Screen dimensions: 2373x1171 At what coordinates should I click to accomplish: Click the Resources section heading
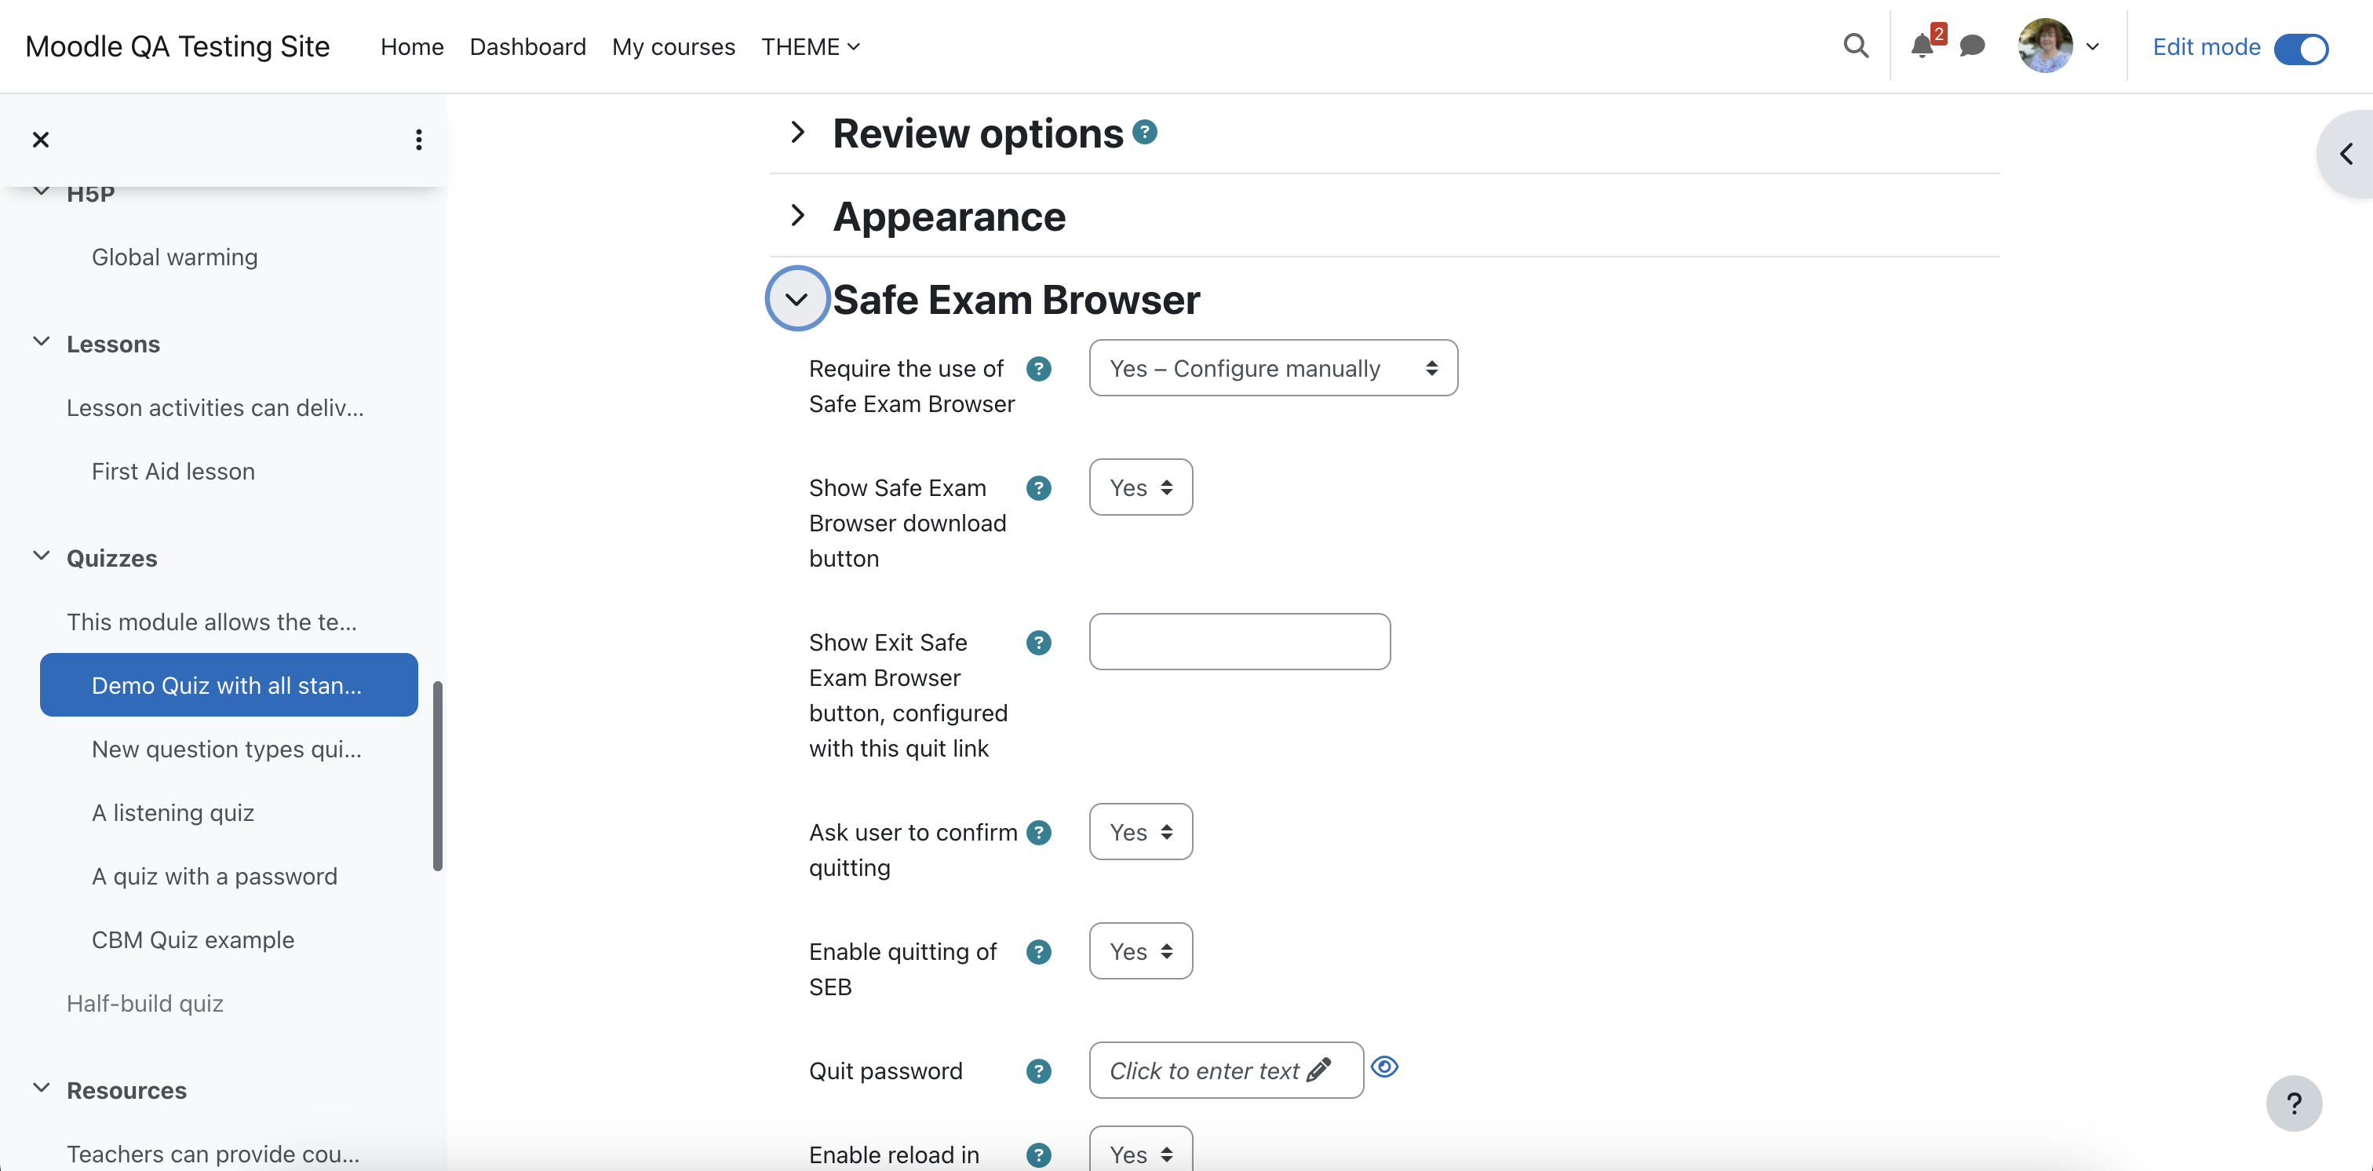[126, 1090]
